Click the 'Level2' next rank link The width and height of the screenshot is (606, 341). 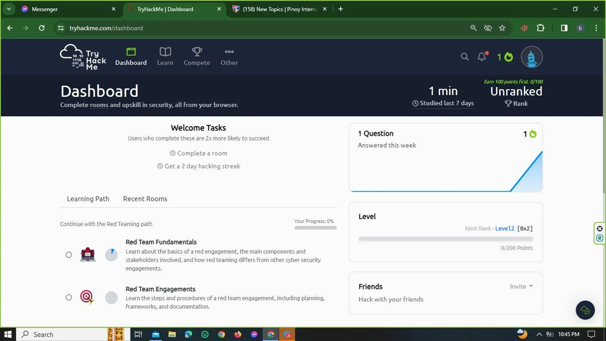coord(504,229)
